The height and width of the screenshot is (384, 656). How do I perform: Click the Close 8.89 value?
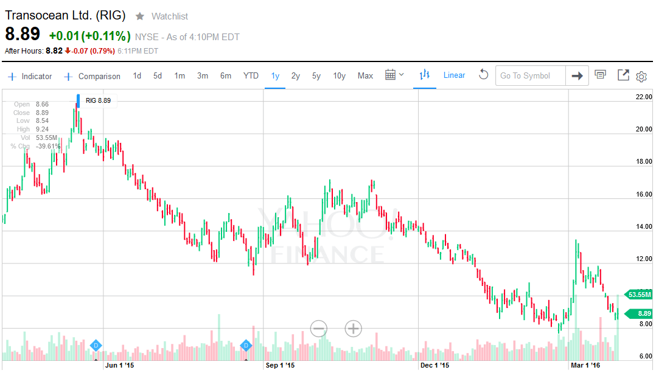(42, 113)
